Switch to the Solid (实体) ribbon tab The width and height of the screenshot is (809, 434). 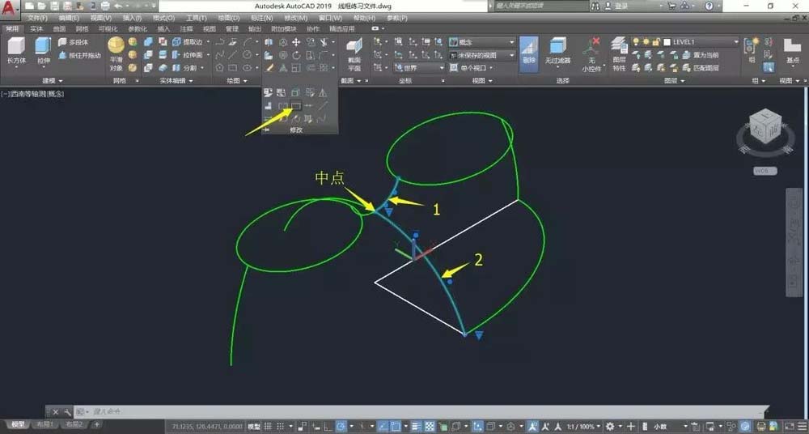pos(36,29)
